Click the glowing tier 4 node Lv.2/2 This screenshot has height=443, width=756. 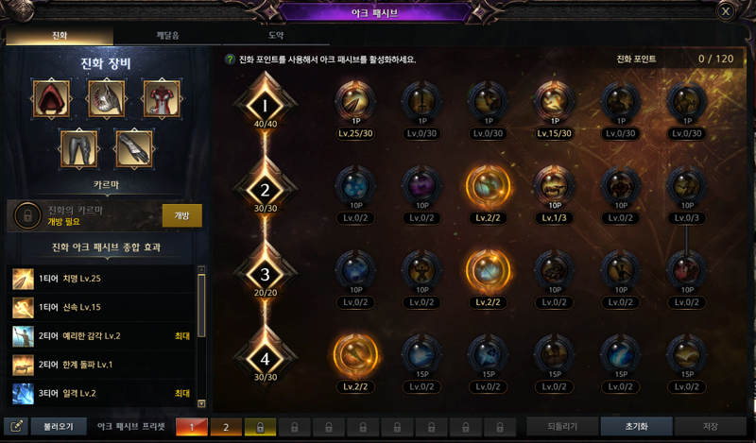pos(355,355)
